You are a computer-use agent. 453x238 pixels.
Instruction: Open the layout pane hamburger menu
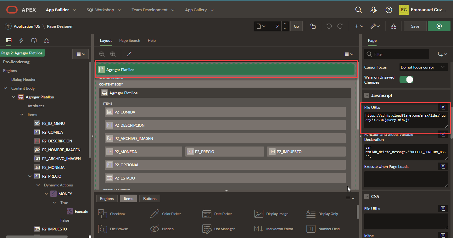[349, 54]
